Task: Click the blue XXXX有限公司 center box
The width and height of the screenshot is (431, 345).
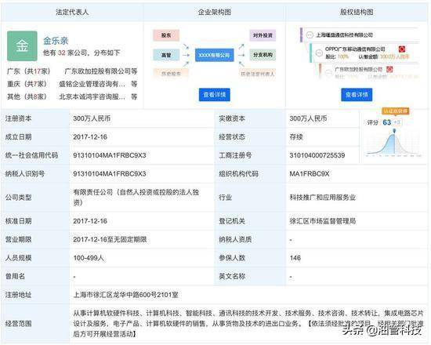Action: (x=215, y=55)
